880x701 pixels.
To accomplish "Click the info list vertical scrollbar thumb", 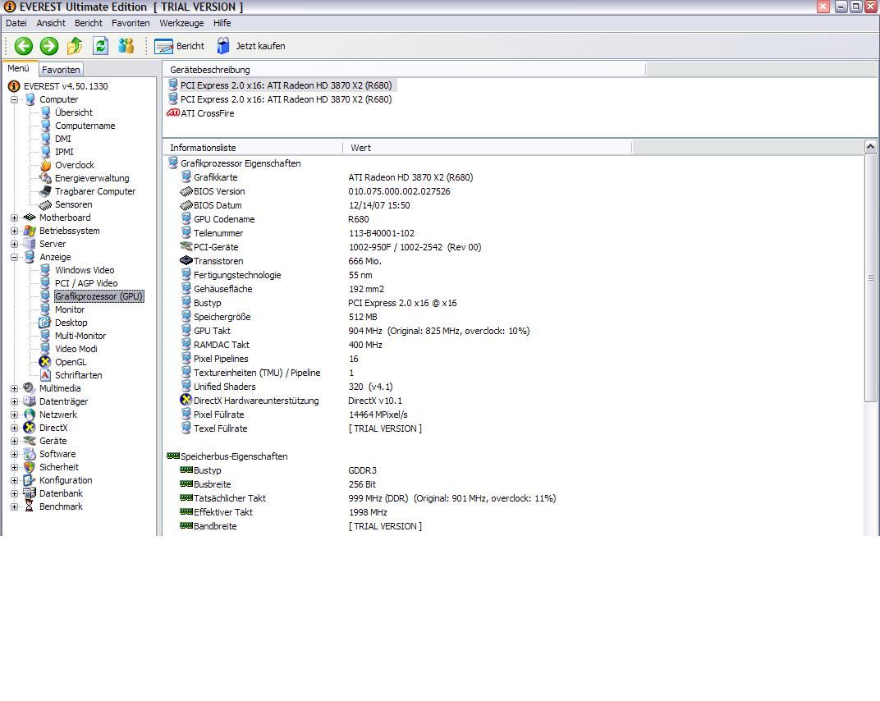I will [x=870, y=277].
